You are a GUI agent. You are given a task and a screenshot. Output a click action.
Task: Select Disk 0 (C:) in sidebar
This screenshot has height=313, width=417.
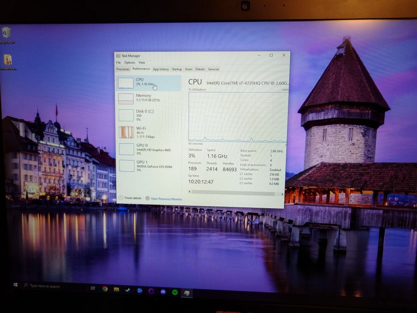pos(148,115)
